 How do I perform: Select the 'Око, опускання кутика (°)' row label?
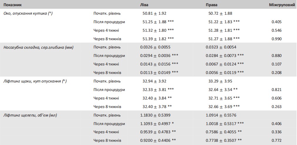pyautogui.click(x=28, y=13)
